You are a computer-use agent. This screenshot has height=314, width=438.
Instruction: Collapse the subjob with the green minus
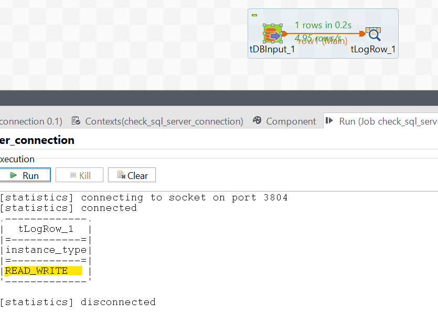tap(254, 15)
